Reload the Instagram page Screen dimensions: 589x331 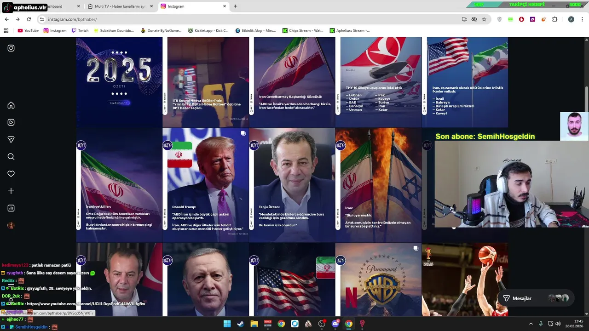[29, 19]
